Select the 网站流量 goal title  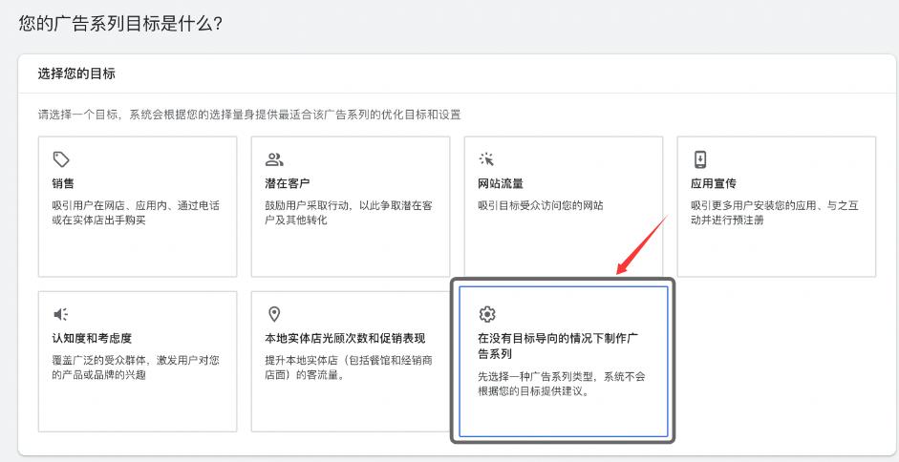pyautogui.click(x=500, y=183)
